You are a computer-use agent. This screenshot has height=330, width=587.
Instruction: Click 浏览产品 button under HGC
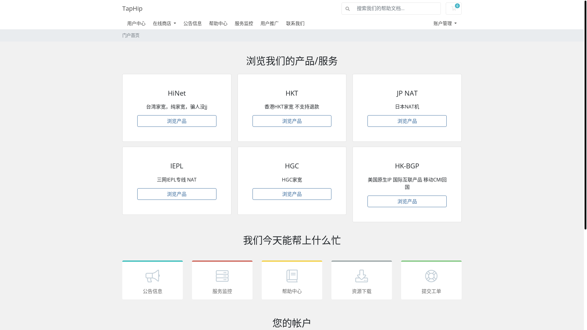[x=292, y=194]
